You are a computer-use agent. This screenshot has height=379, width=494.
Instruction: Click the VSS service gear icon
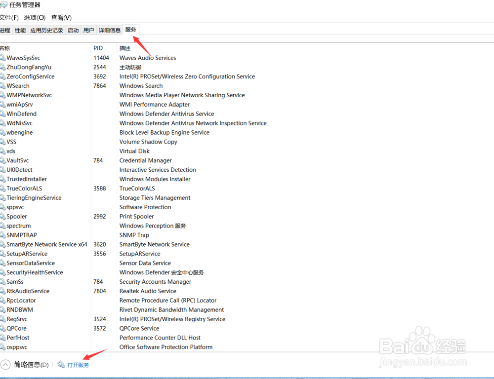pos(2,142)
